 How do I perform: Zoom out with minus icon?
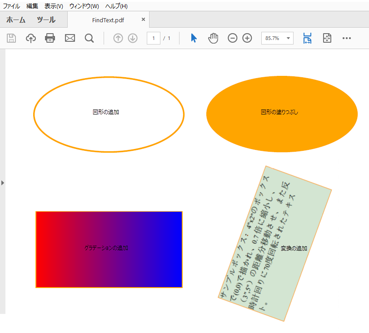(233, 38)
